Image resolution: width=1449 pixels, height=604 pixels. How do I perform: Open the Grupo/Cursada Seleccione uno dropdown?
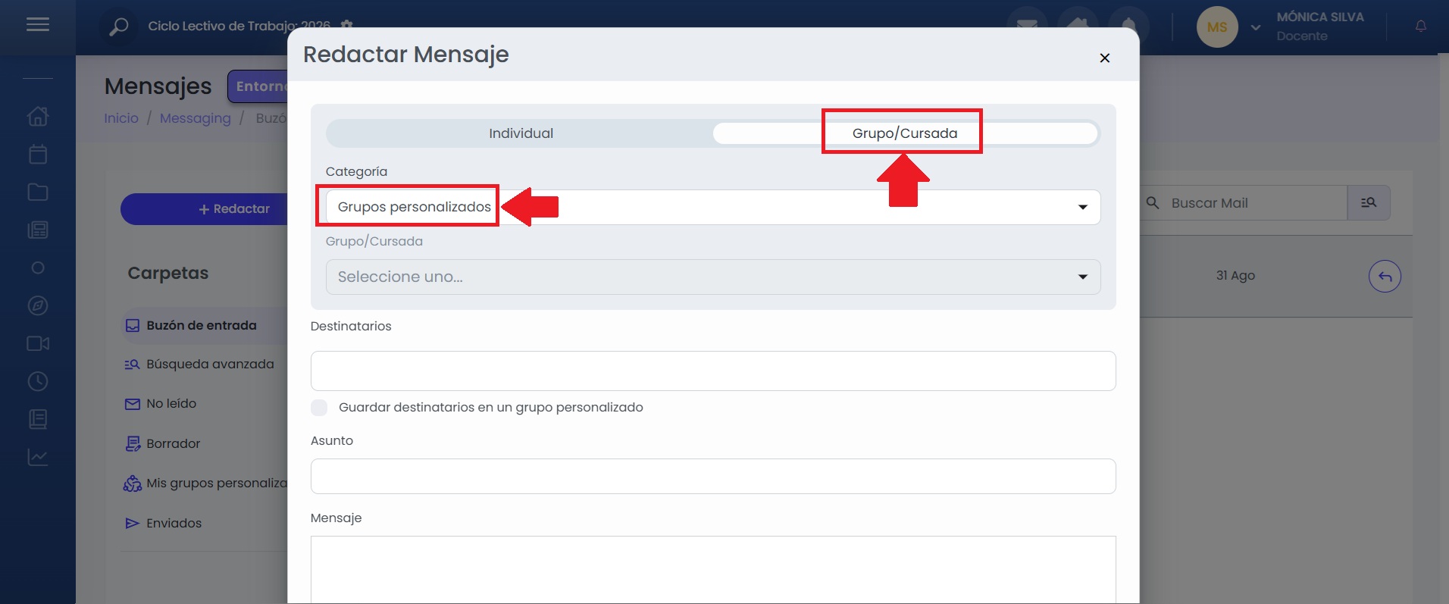[x=713, y=277]
